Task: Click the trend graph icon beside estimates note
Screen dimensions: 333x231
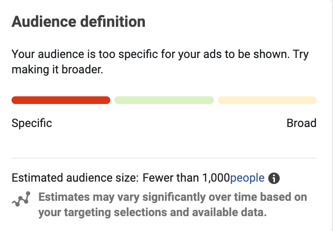Action: coord(21,199)
